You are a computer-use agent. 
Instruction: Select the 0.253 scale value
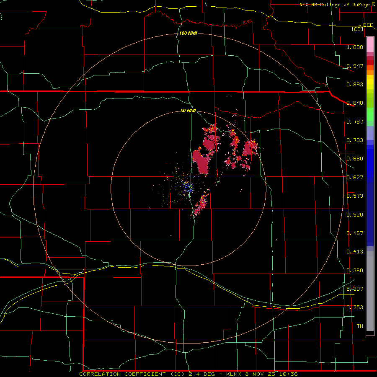click(355, 307)
